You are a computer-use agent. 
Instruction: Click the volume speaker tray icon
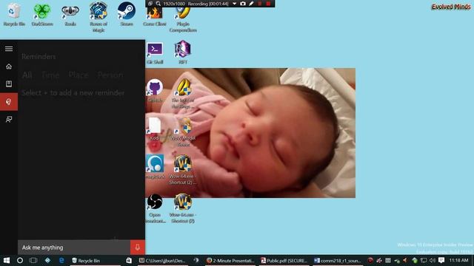coord(433,260)
